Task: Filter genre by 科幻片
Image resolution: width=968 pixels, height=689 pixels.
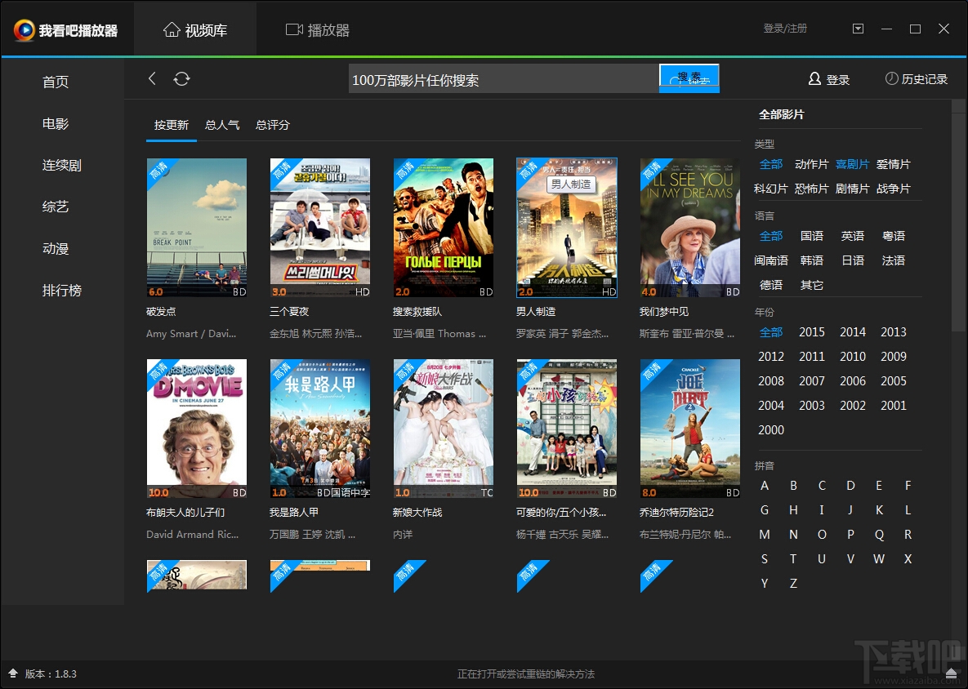Action: coord(770,189)
